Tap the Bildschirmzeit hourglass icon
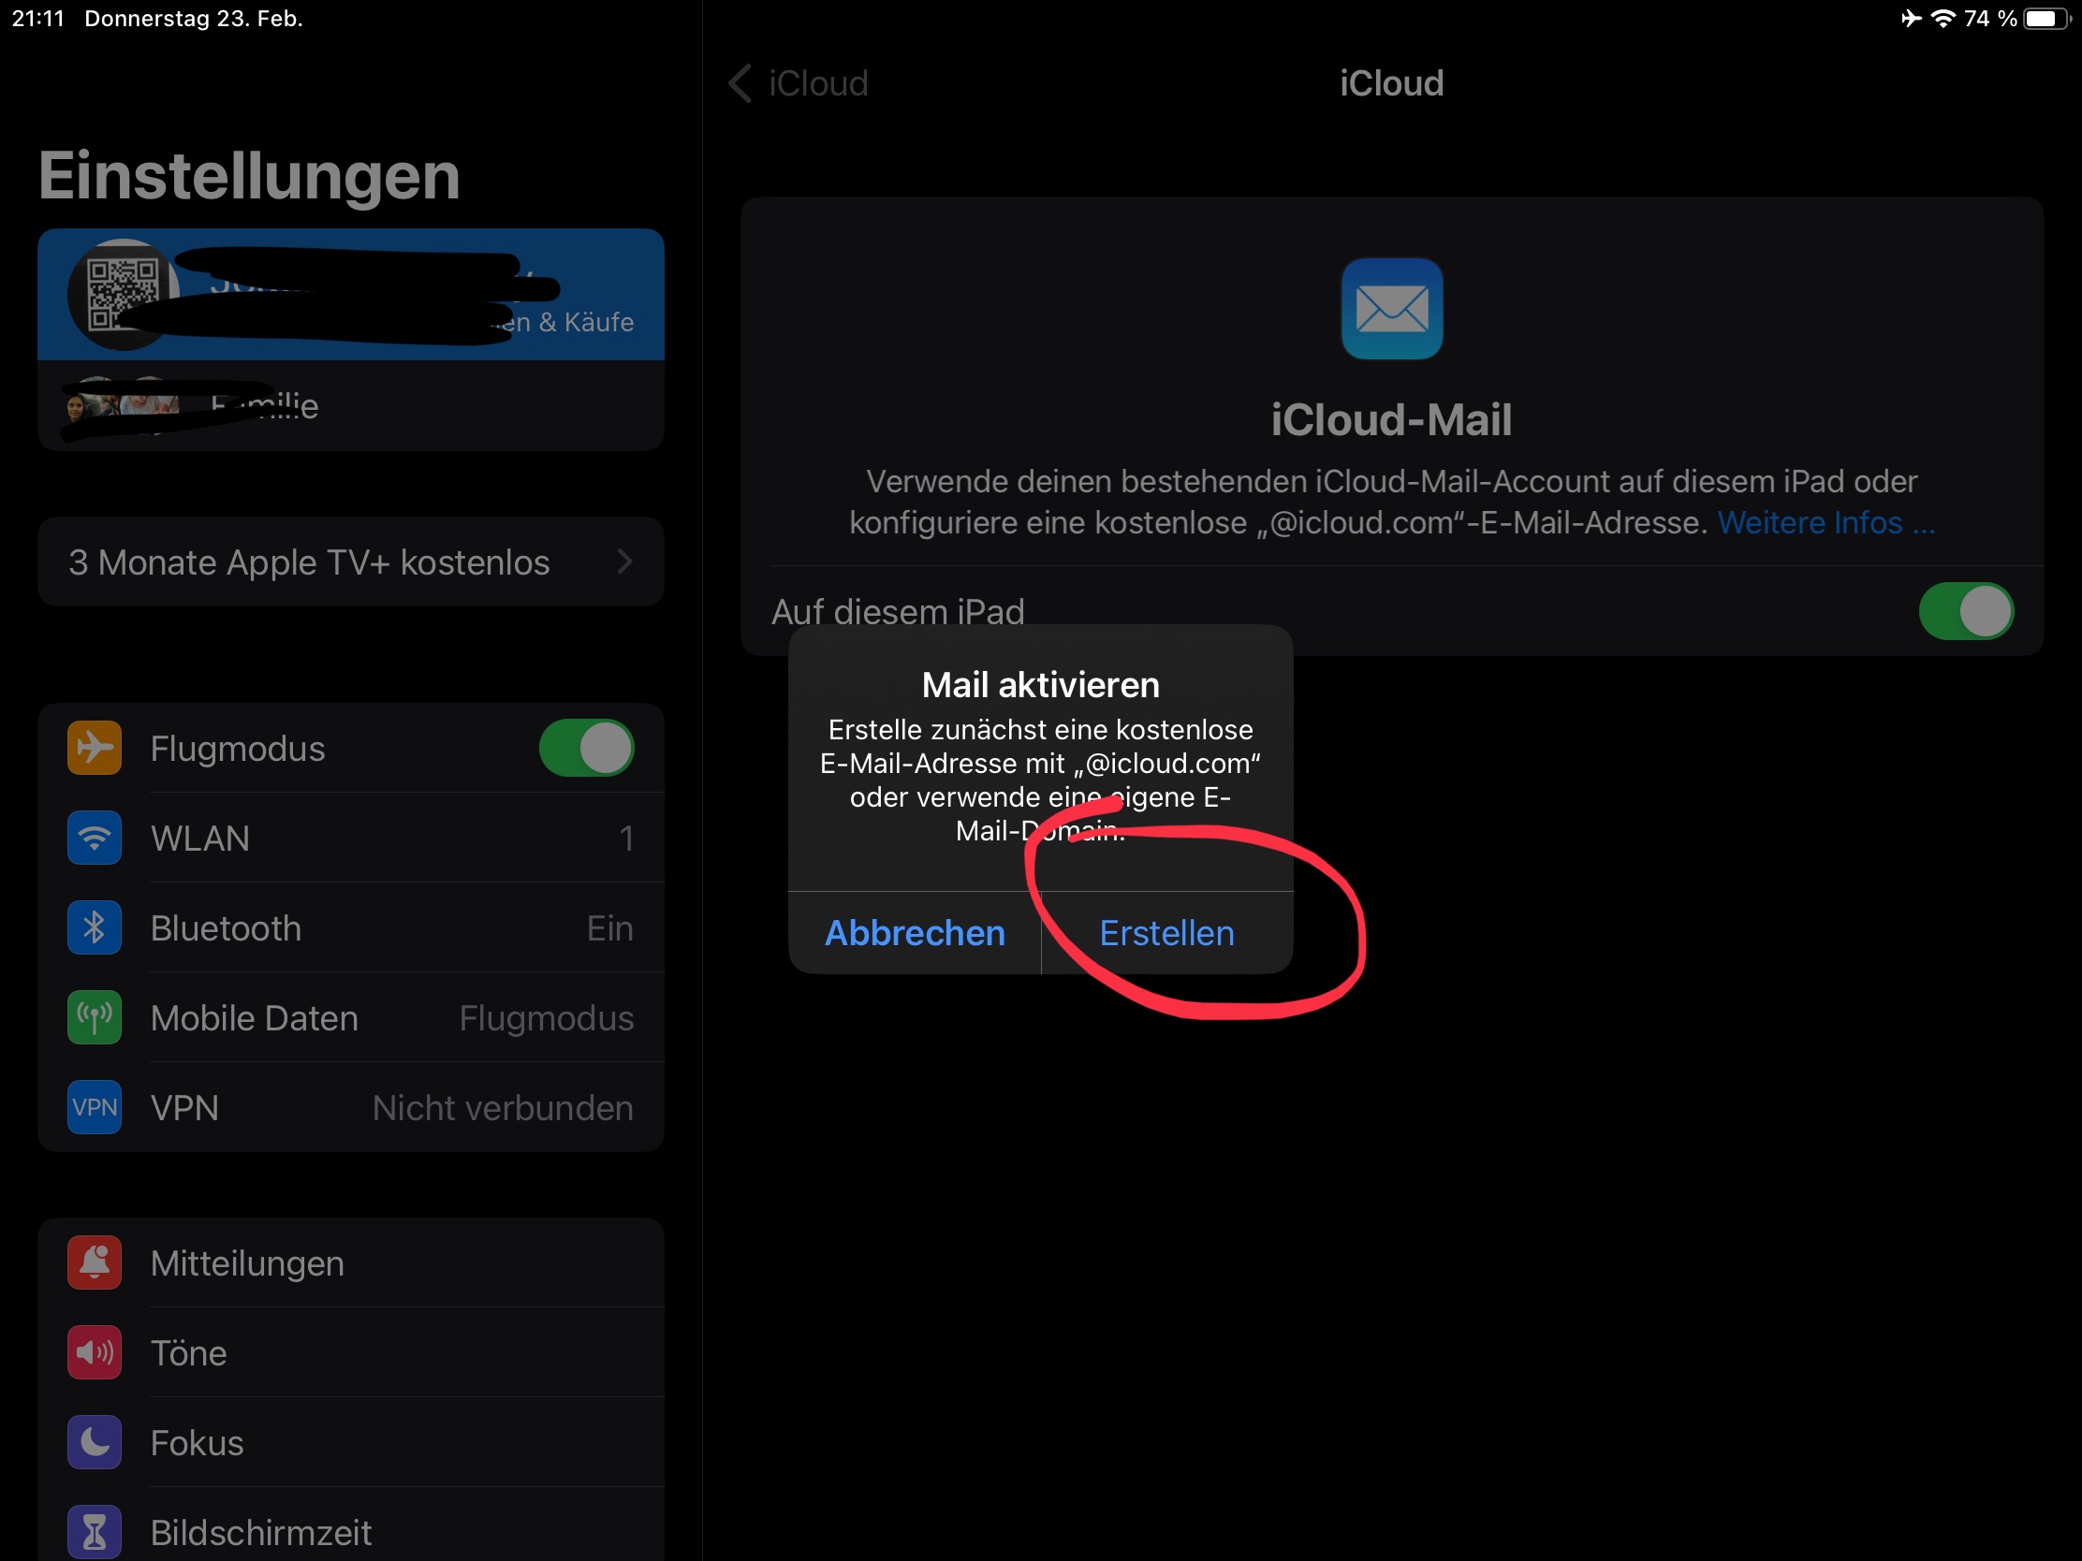 tap(95, 1532)
